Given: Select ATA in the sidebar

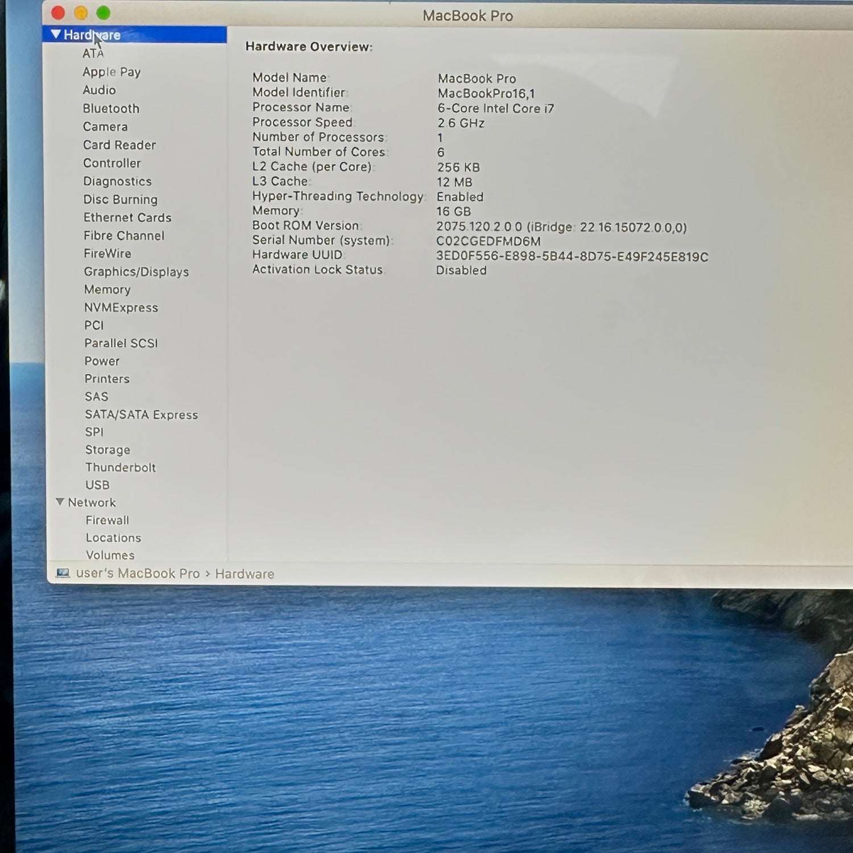Looking at the screenshot, I should tap(93, 53).
